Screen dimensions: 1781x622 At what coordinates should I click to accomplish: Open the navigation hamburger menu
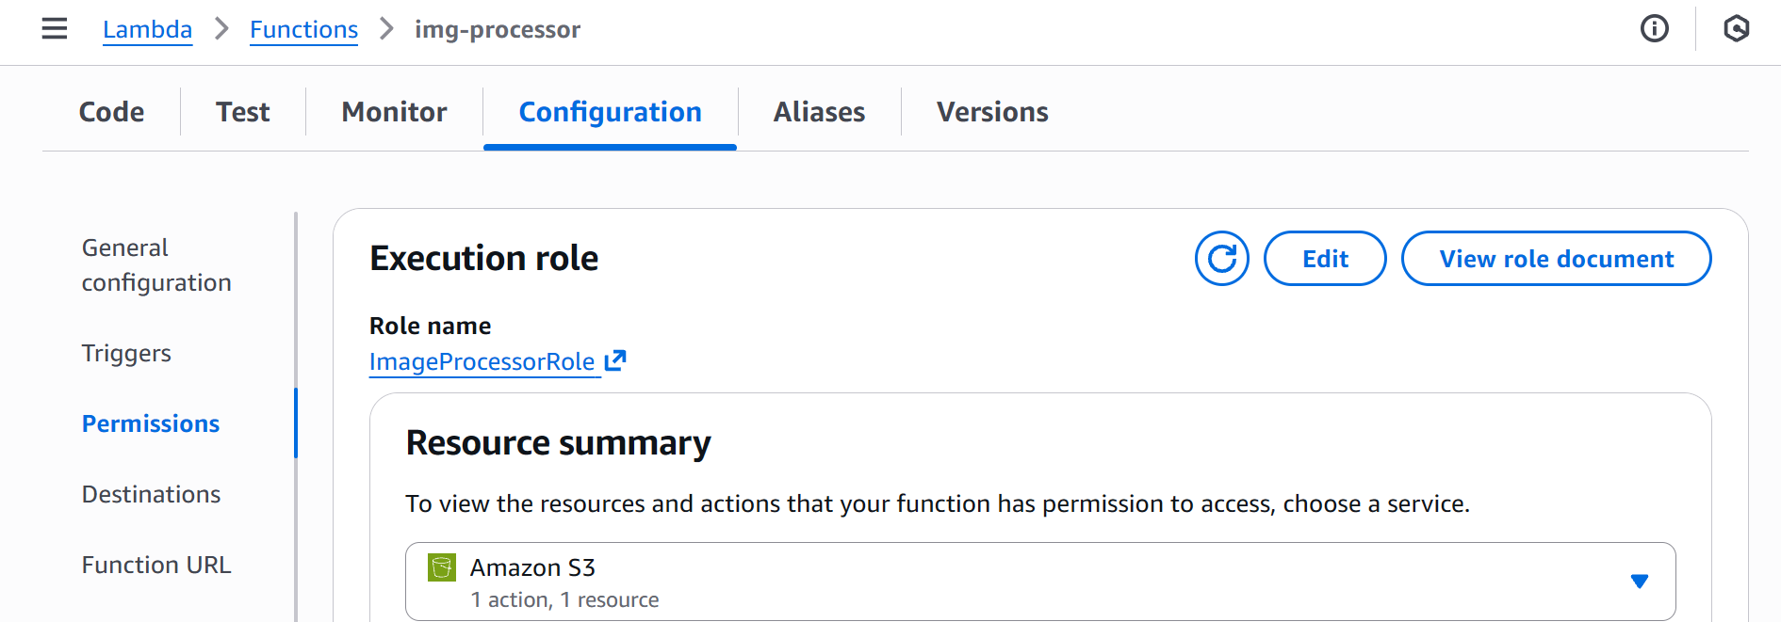pos(54,29)
